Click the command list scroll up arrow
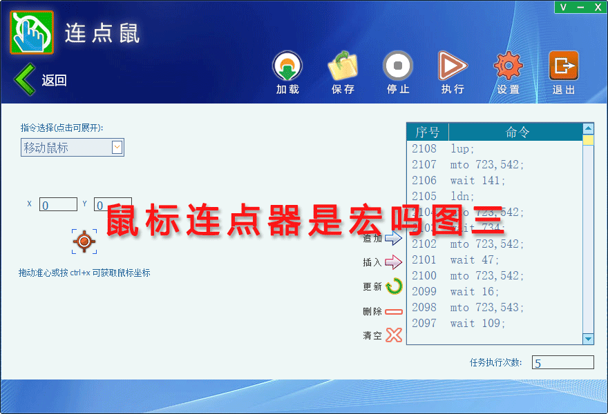Viewport: 608px width, 414px height. point(588,128)
